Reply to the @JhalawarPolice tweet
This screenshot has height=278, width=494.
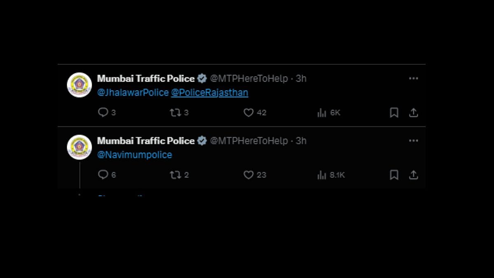click(103, 112)
